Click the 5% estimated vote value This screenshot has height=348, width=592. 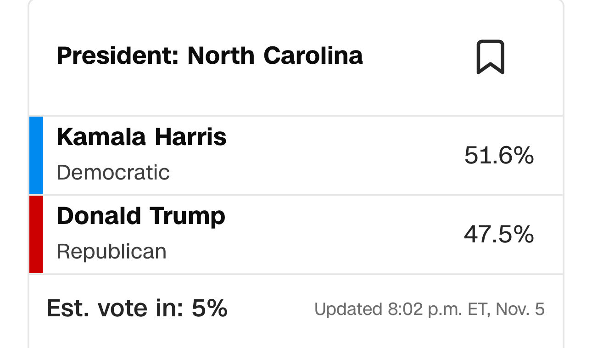click(x=209, y=308)
